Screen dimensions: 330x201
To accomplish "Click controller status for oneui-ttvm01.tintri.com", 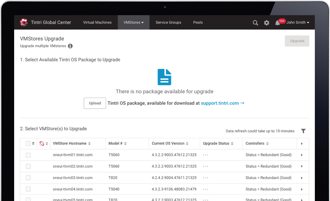I will pyautogui.click(x=269, y=155).
